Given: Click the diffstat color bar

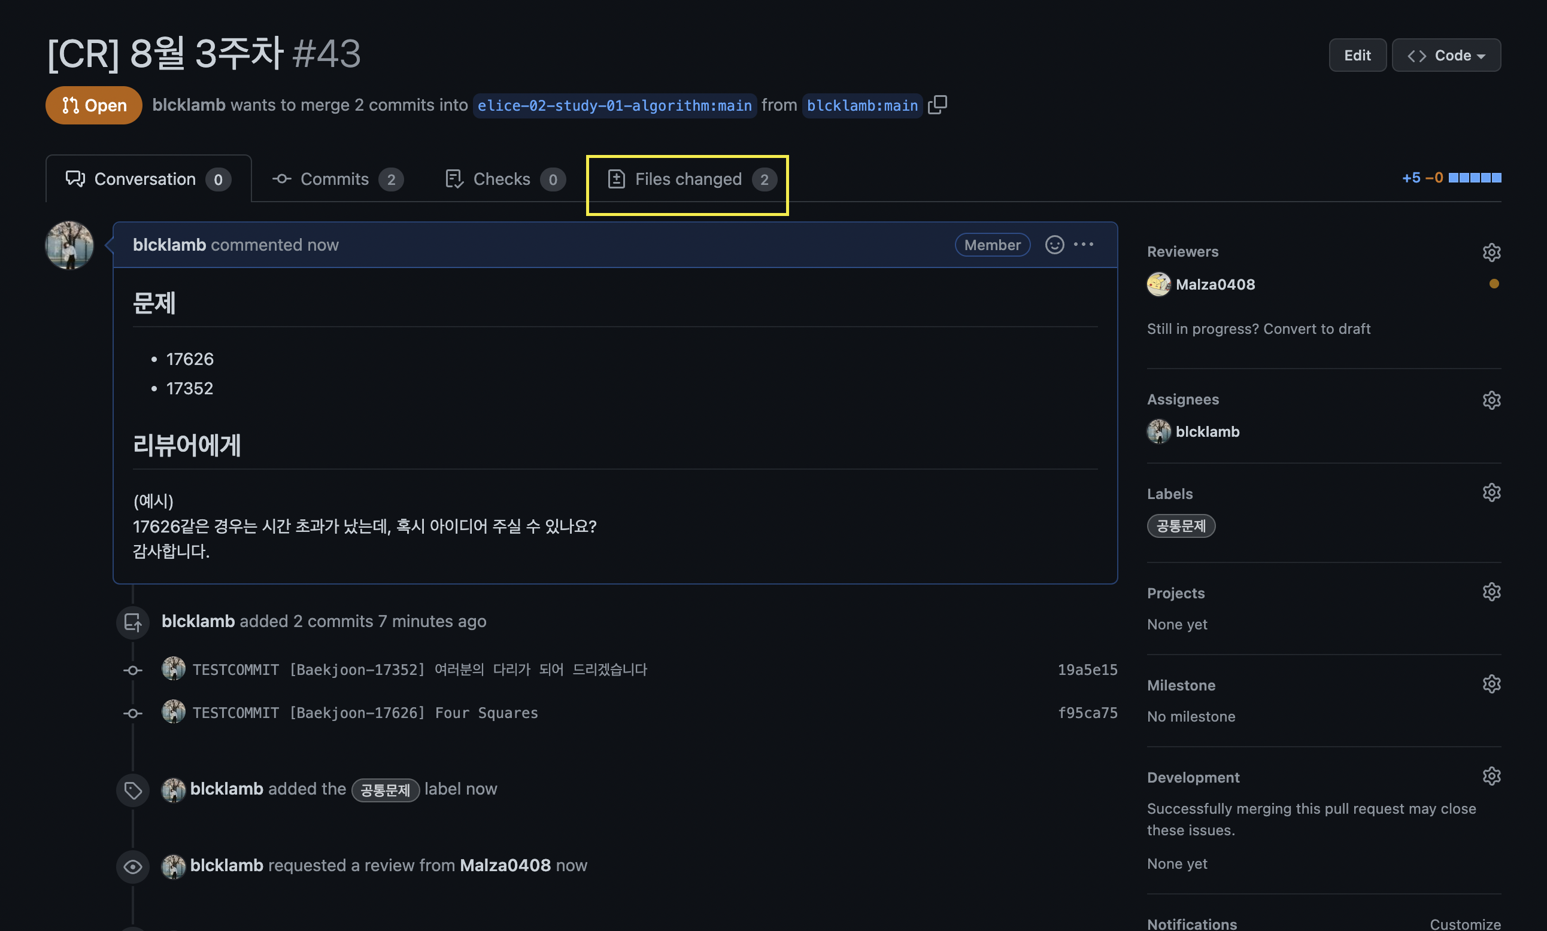Looking at the screenshot, I should click(1474, 178).
